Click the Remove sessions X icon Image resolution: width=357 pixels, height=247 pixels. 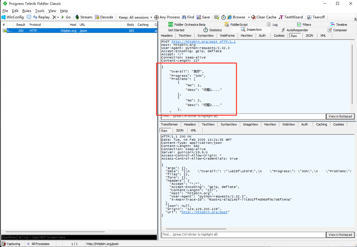54,17
